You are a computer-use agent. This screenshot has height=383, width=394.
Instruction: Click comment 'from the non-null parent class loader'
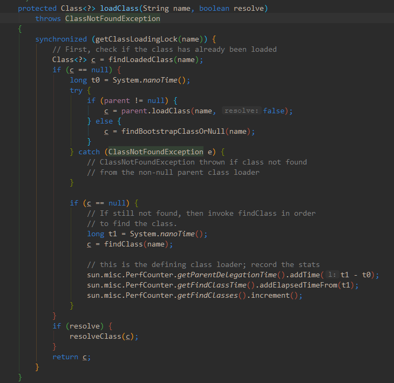click(x=173, y=172)
